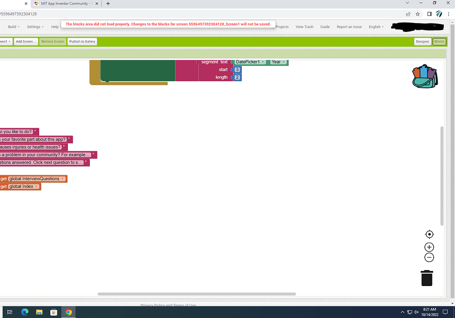The image size is (455, 318).
Task: Click the zoom-out icon in blocks workspace
Action: [x=429, y=257]
